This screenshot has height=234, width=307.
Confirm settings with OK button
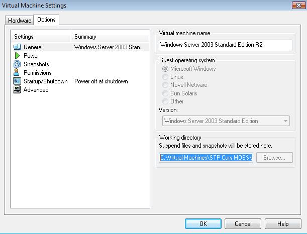point(203,223)
